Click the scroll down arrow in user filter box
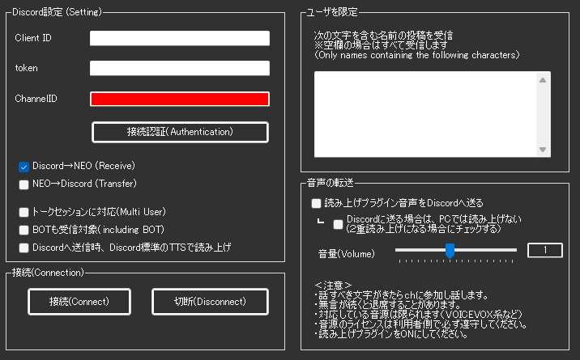This screenshot has width=580, height=360. click(x=543, y=150)
